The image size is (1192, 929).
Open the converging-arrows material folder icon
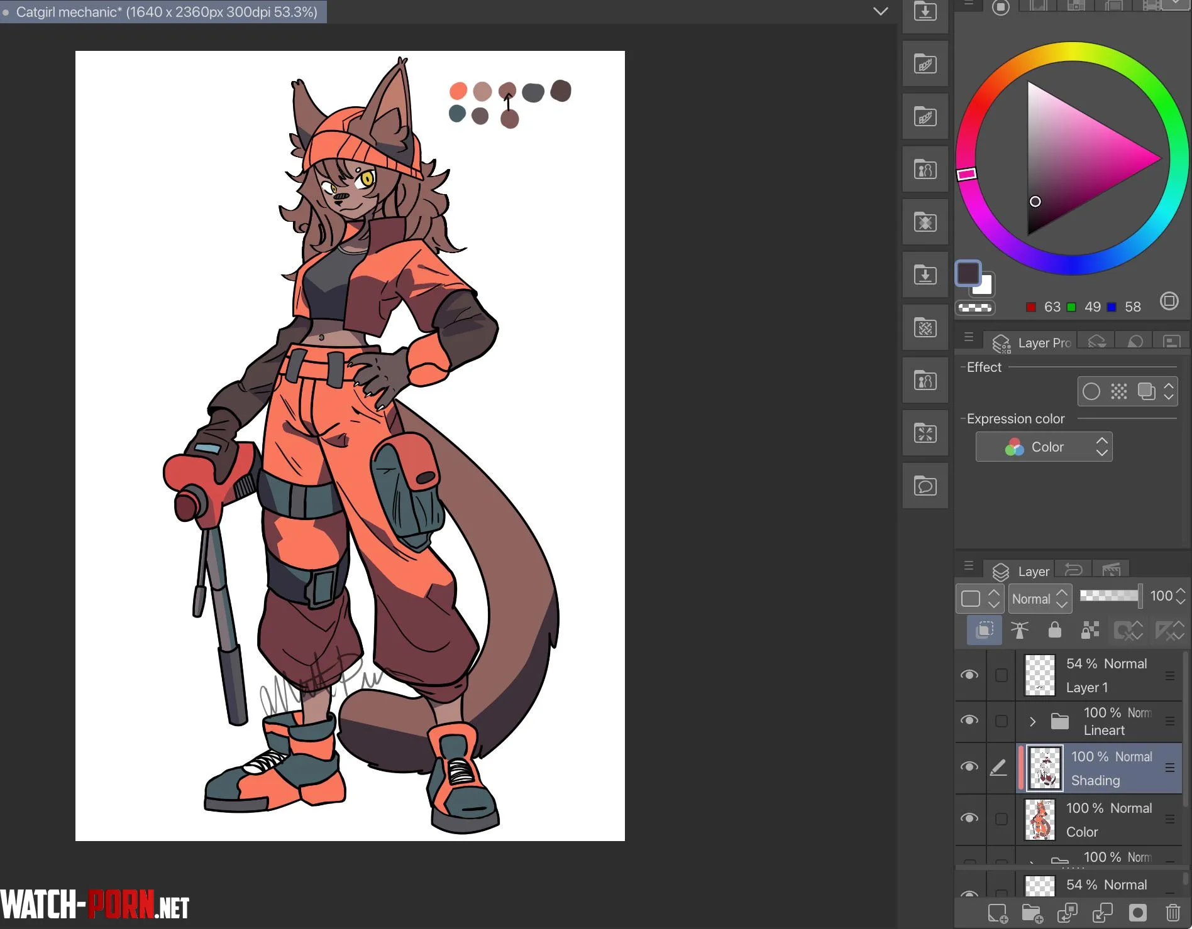pos(925,433)
